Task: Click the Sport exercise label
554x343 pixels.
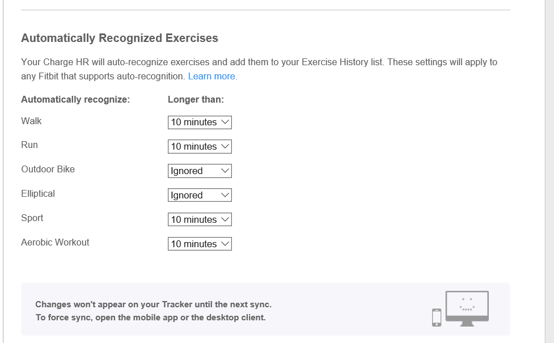Action: click(x=32, y=218)
